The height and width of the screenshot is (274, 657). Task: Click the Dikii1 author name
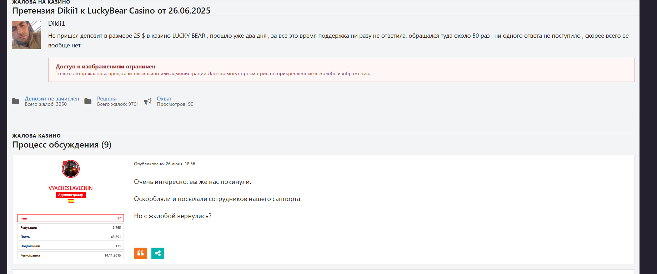tap(56, 24)
